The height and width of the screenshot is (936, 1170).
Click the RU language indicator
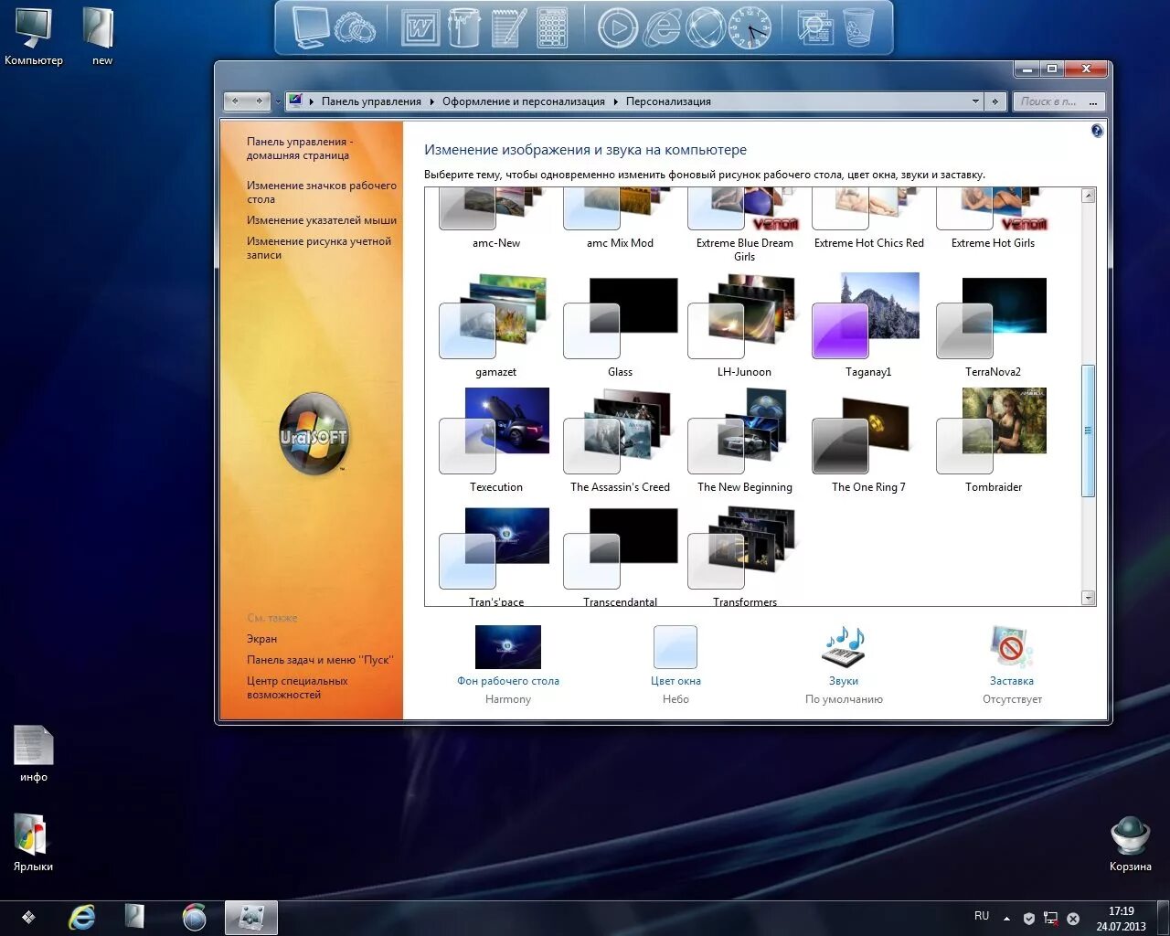982,916
